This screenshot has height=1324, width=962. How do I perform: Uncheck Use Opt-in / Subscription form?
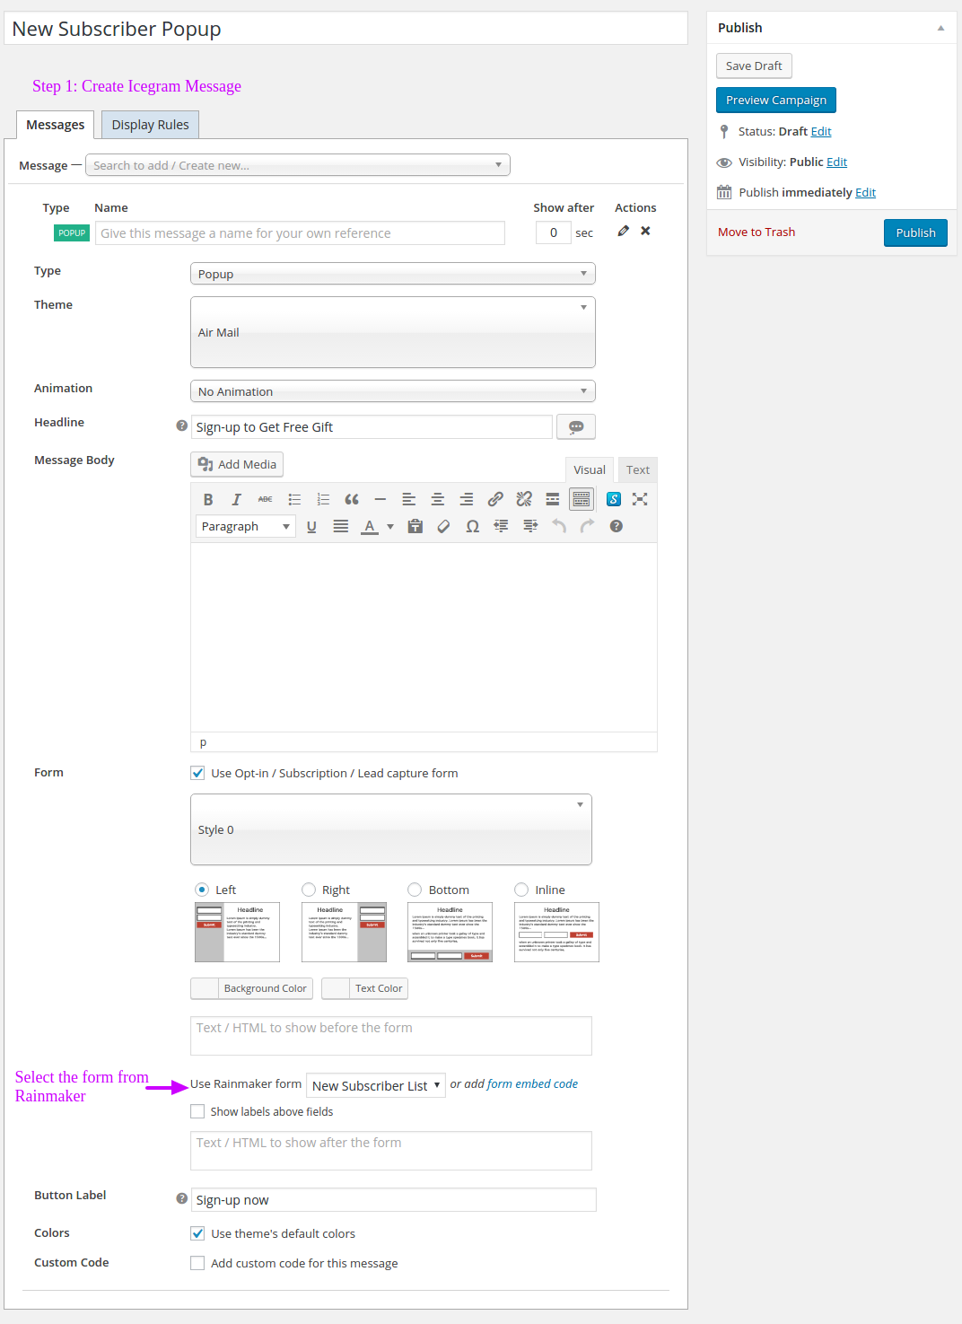click(197, 773)
